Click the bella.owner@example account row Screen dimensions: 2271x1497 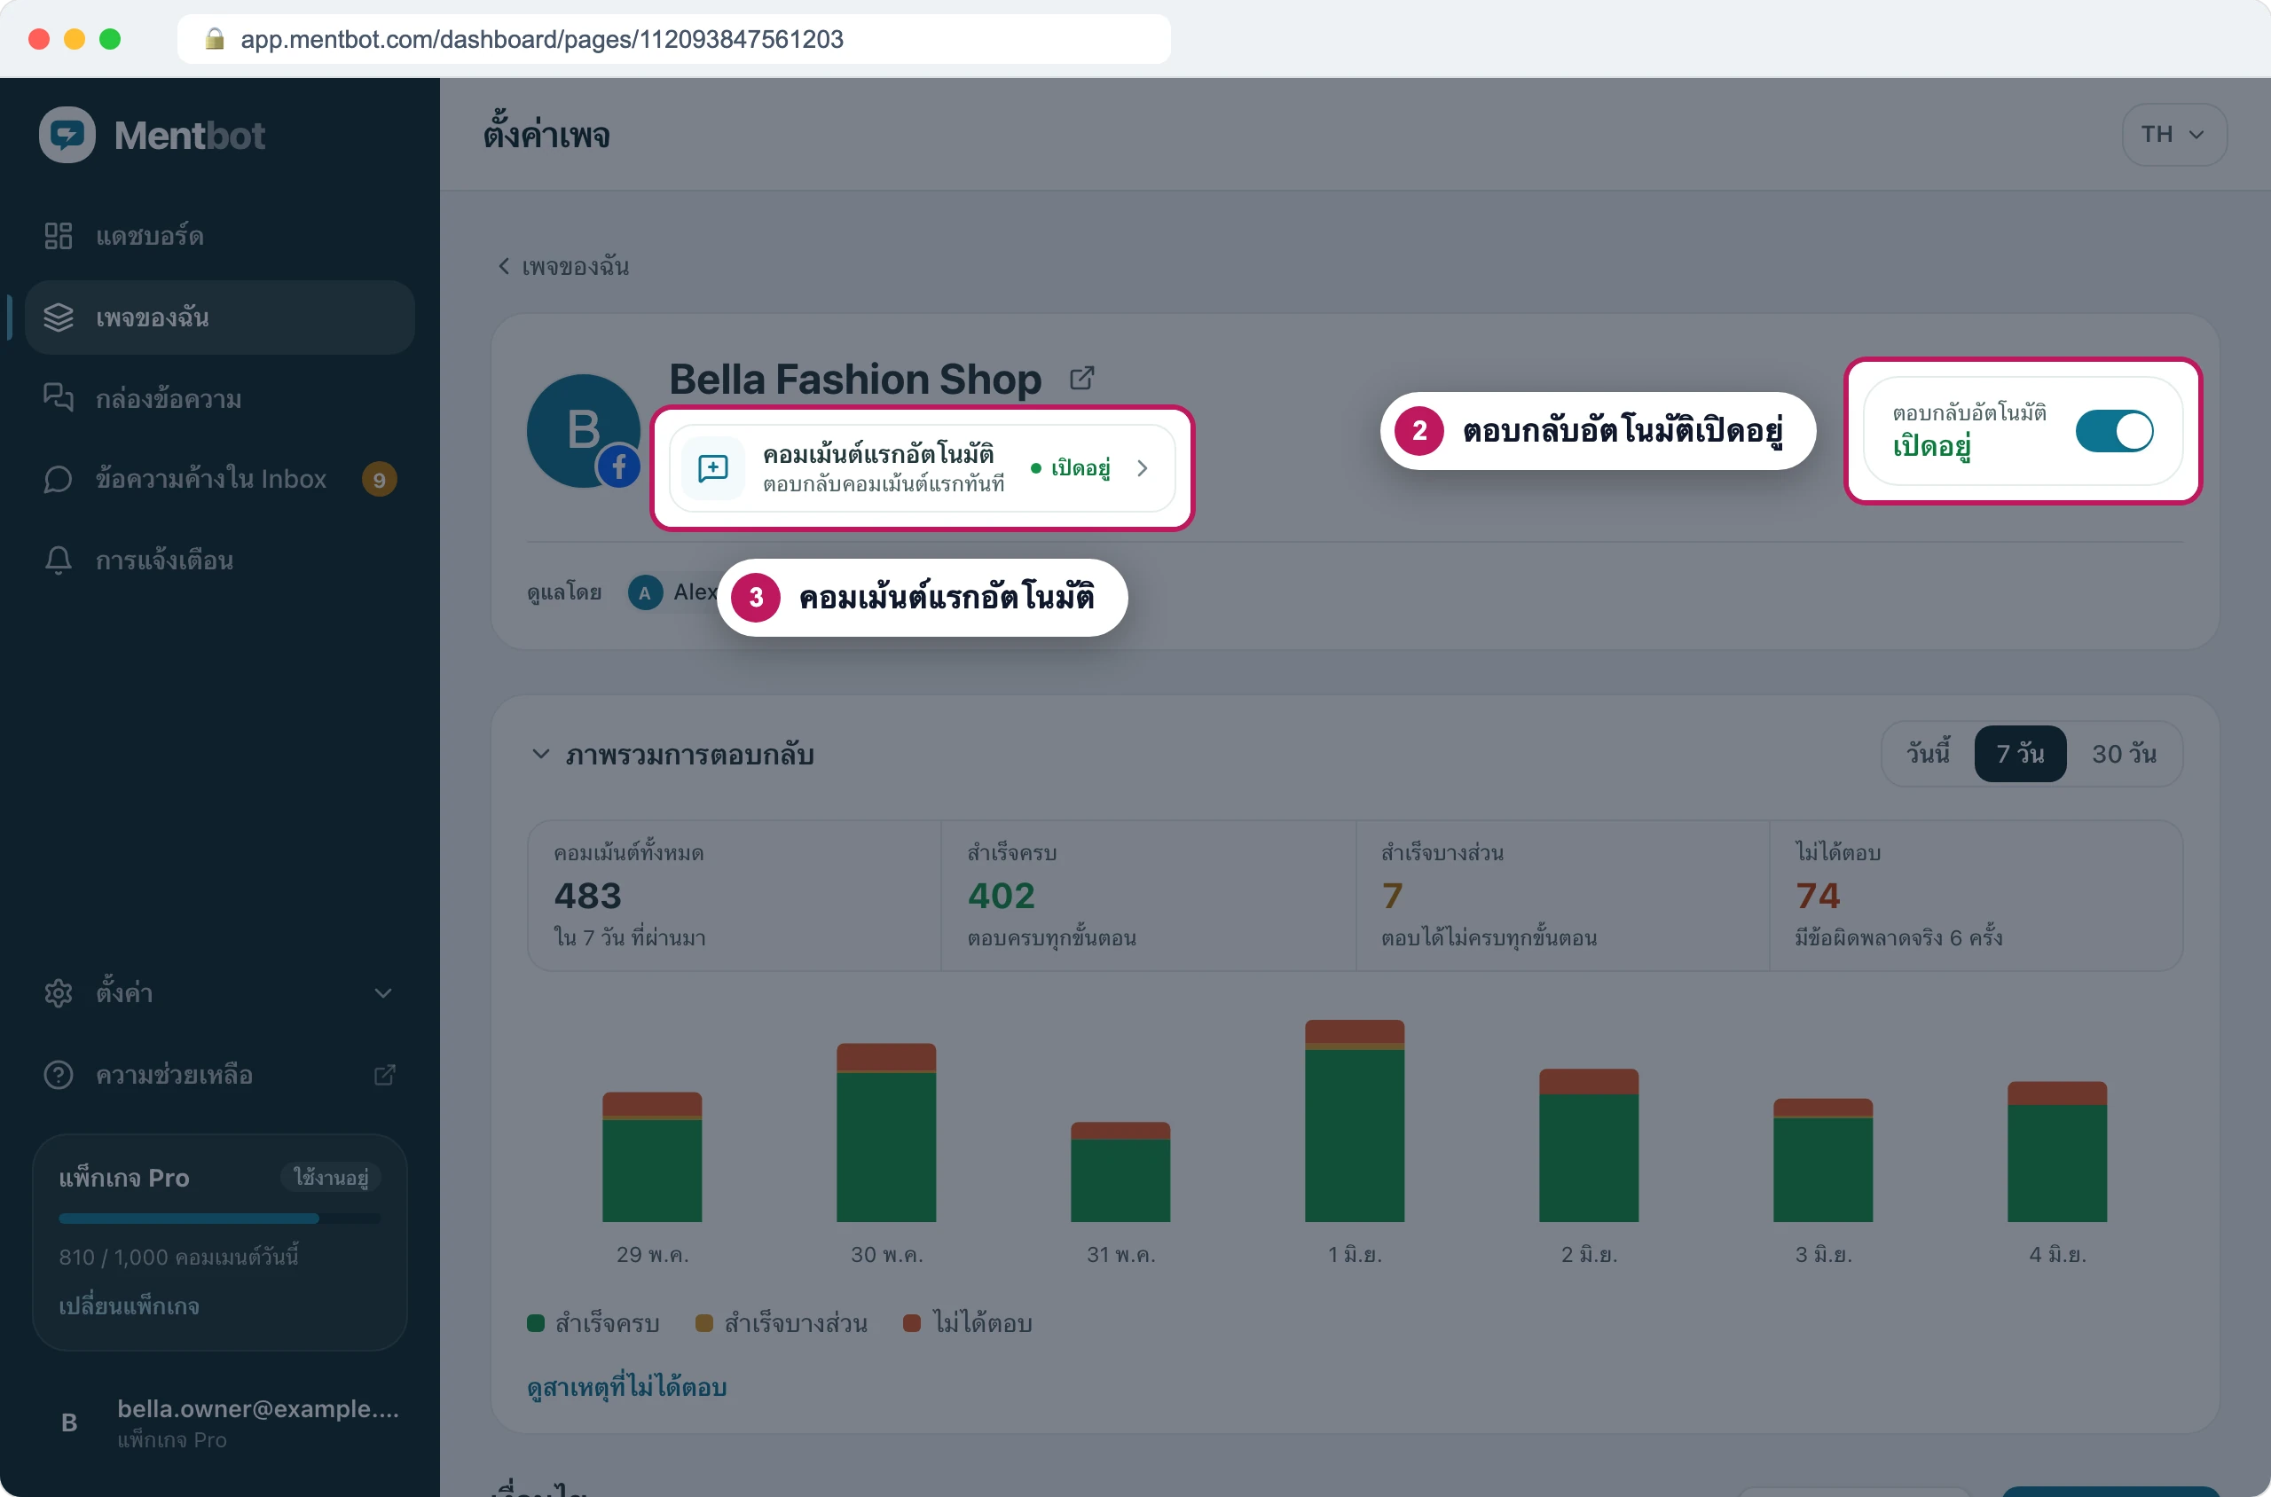221,1423
